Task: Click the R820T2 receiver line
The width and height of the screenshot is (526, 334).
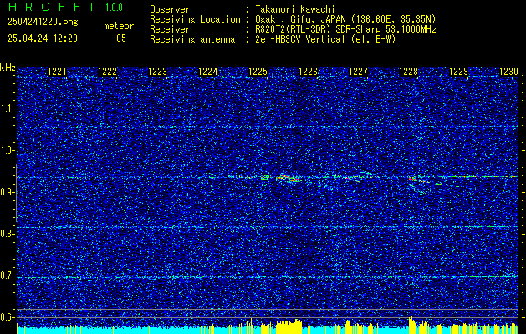Action: pyautogui.click(x=345, y=29)
